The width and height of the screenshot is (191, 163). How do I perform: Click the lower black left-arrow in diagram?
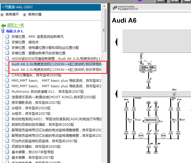116,94
